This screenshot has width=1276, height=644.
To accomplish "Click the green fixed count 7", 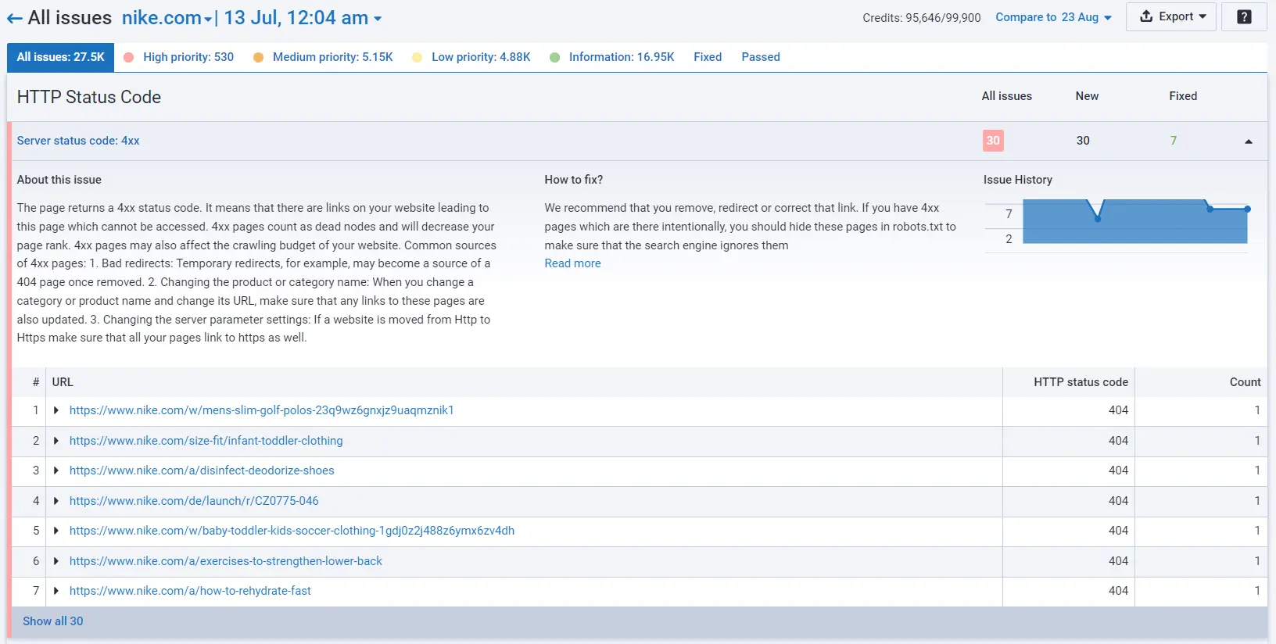I will (1174, 141).
